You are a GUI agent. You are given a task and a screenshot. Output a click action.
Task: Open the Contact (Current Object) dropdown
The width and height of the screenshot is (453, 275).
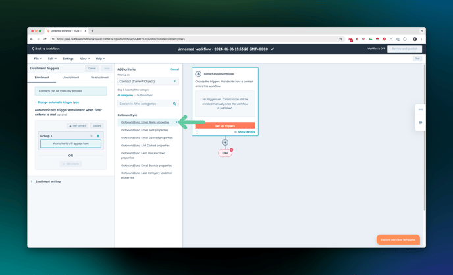pyautogui.click(x=148, y=82)
